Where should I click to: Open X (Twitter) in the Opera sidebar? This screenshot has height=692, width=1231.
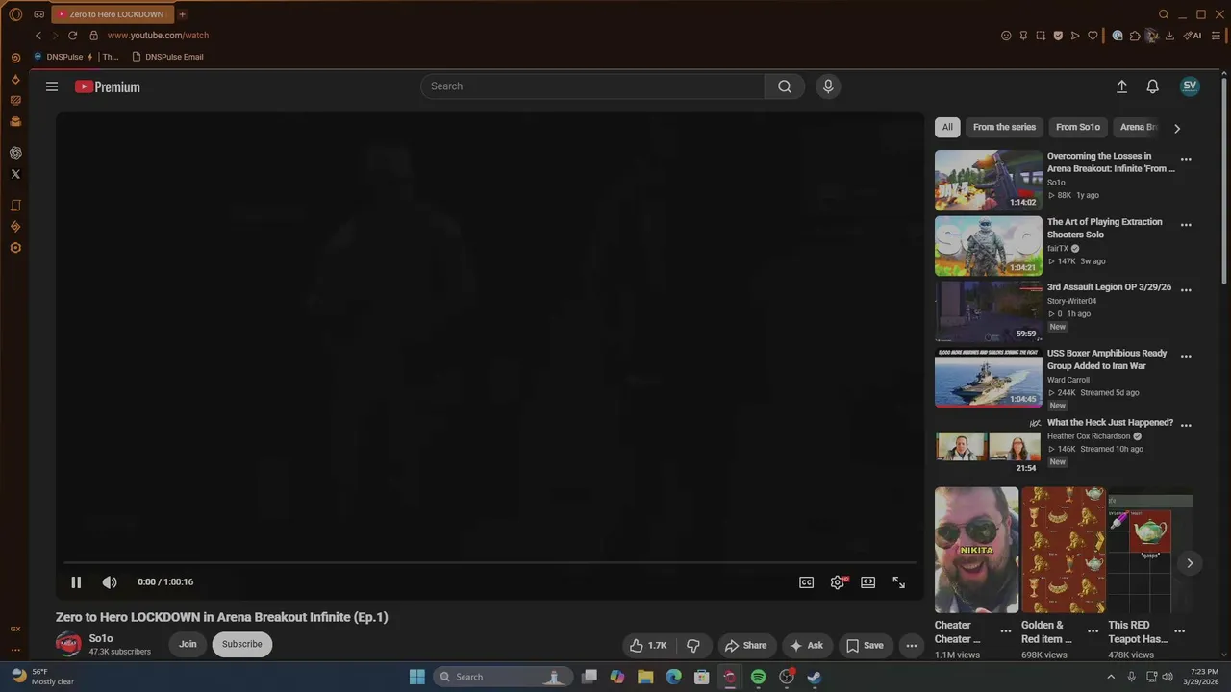coord(15,174)
